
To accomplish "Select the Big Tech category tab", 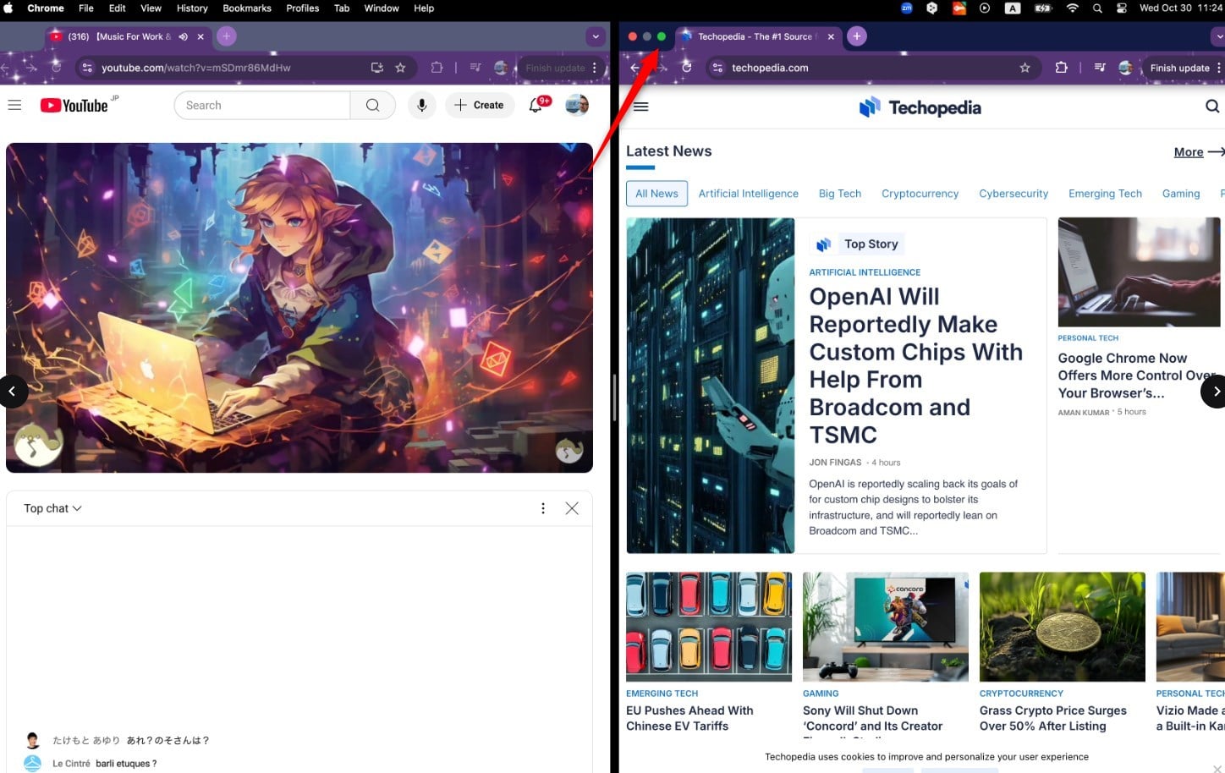I will point(840,194).
